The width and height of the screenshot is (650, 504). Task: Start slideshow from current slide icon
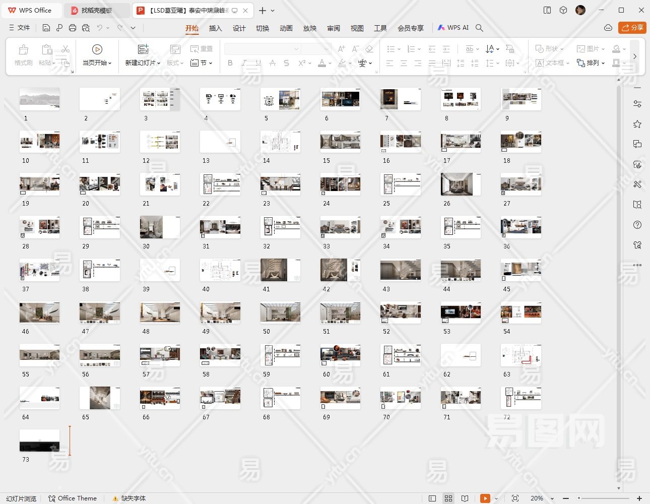pos(97,49)
